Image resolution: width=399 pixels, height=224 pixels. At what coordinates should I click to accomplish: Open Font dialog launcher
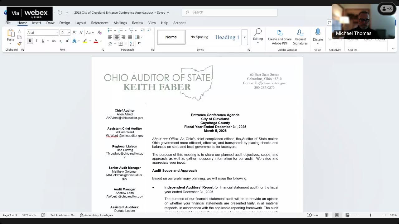(x=103, y=50)
